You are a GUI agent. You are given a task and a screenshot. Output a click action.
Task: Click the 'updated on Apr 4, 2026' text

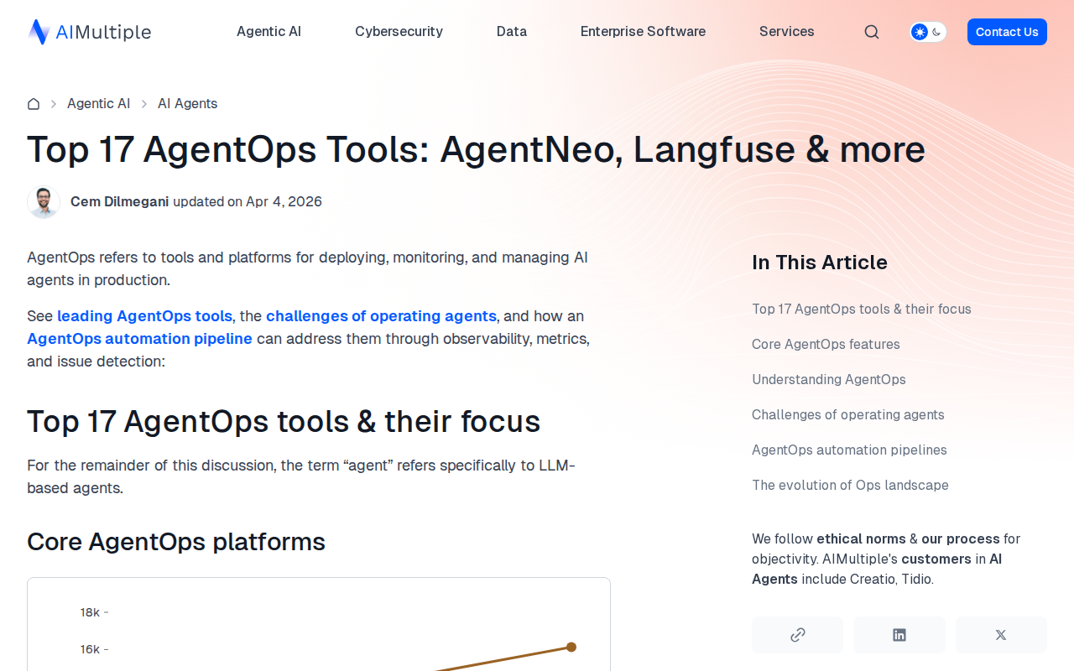[248, 202]
